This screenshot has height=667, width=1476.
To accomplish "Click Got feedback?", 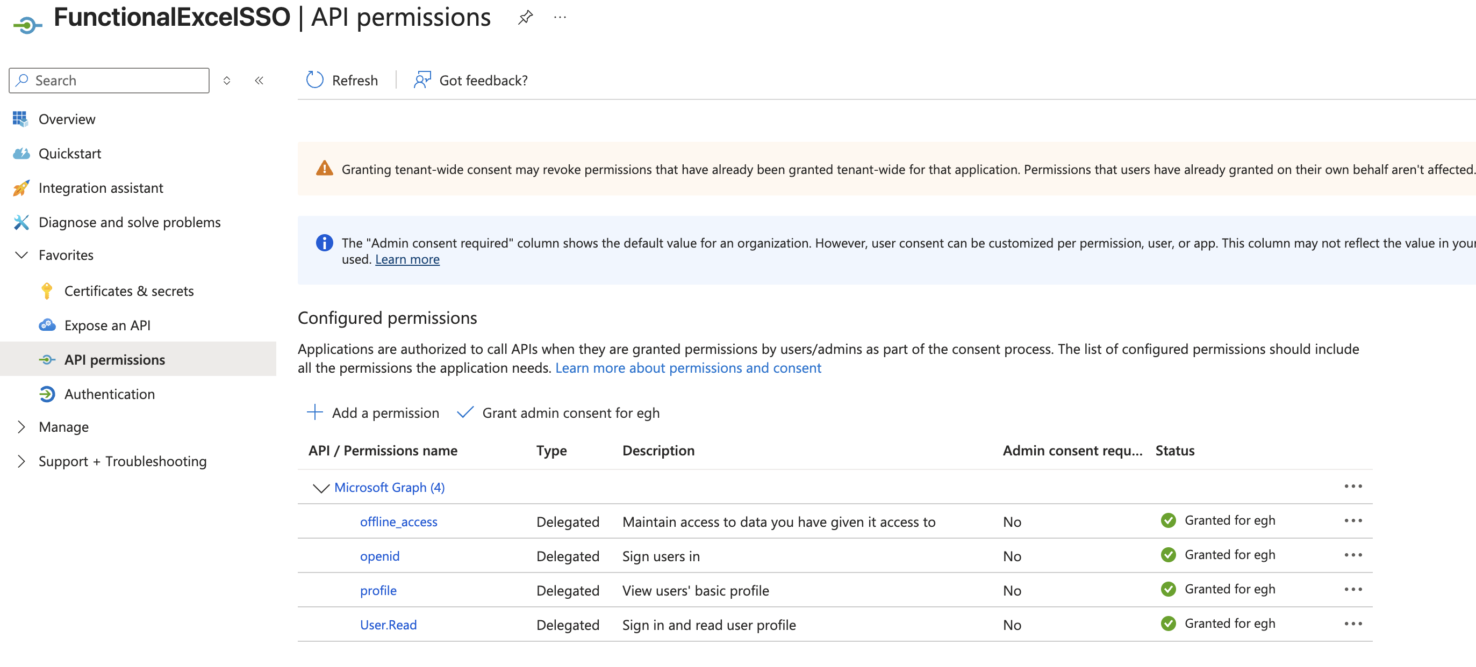I will (x=470, y=80).
